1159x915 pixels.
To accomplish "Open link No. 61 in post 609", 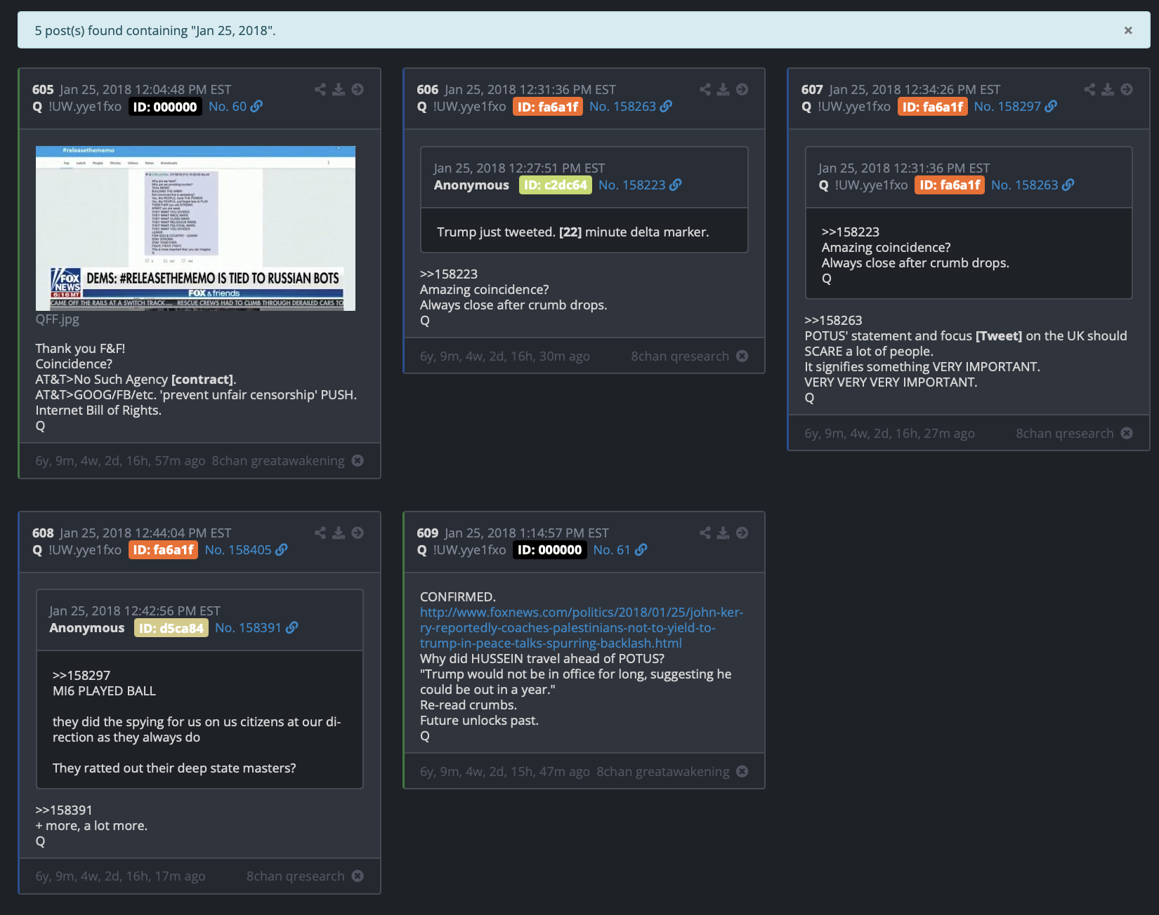I will pyautogui.click(x=620, y=550).
